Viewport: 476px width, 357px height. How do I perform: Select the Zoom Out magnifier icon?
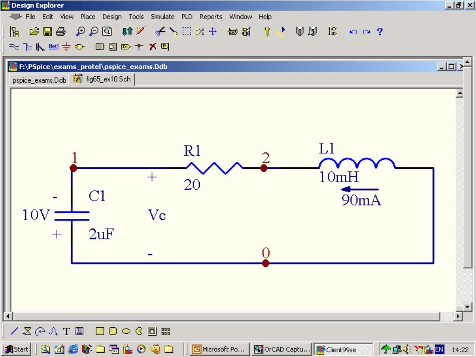tap(93, 32)
